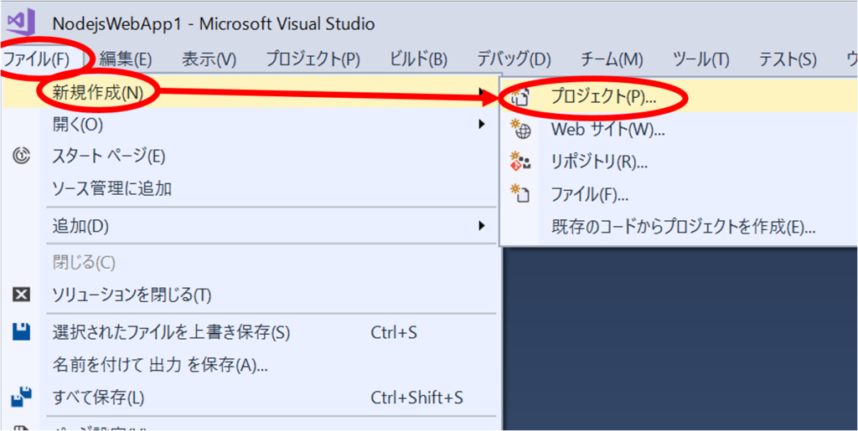Choose ファイル(F)... in submenu
The height and width of the screenshot is (431, 858).
[680, 194]
